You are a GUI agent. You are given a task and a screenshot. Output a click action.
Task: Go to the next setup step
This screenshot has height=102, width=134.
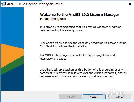click(x=94, y=97)
